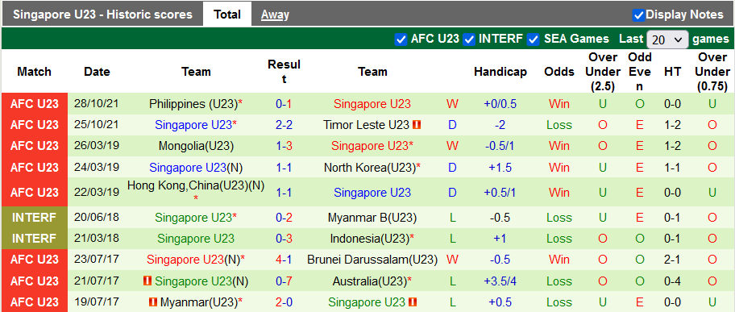Click the Odds column header
The image size is (735, 312).
click(x=559, y=72)
